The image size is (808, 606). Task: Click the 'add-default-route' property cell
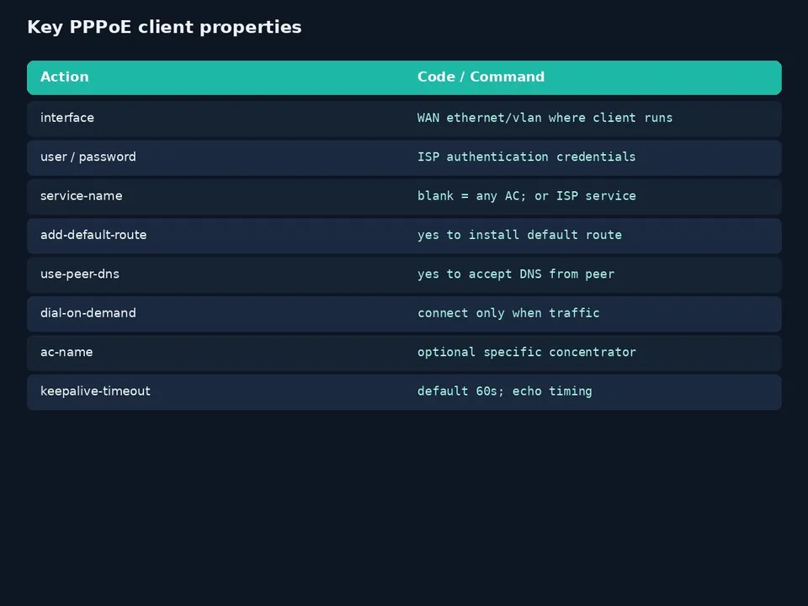[93, 235]
